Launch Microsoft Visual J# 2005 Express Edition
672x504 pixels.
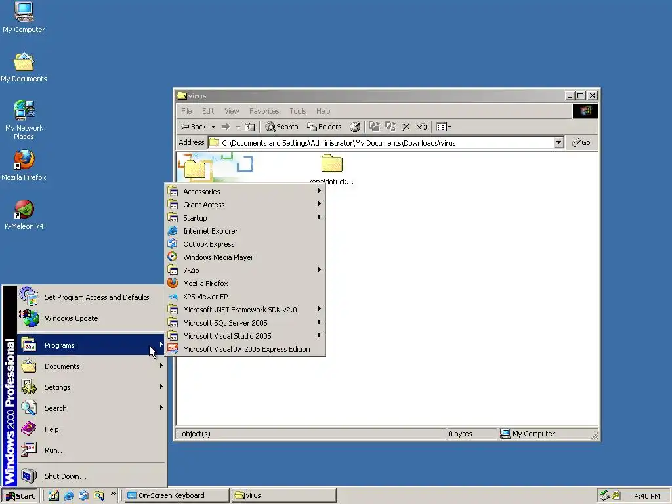(245, 349)
